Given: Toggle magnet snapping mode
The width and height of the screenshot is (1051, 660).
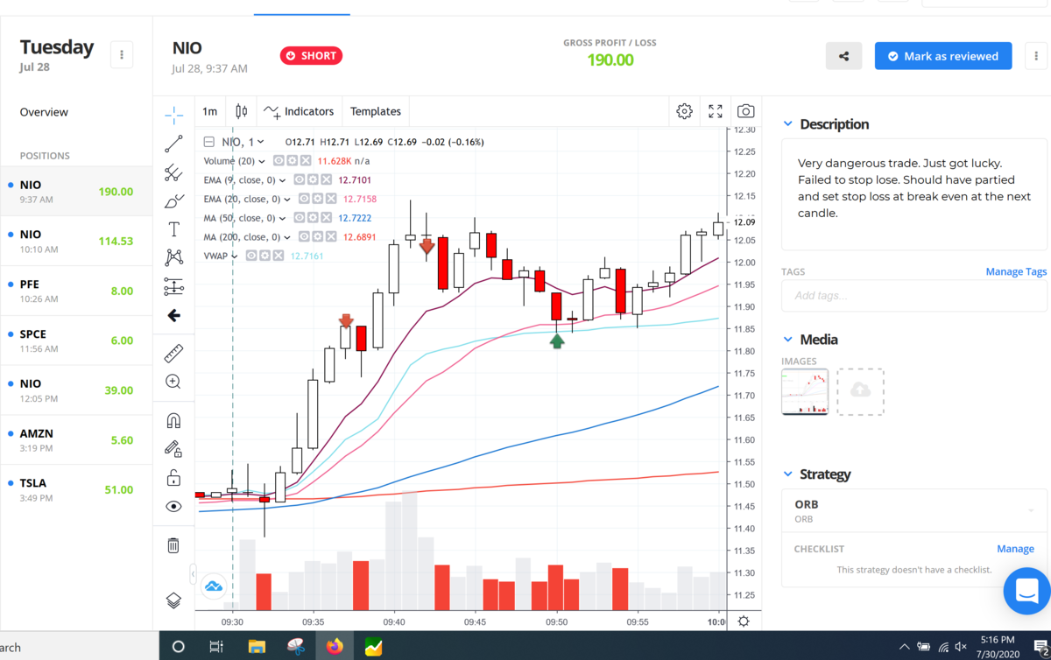Looking at the screenshot, I should tap(173, 421).
